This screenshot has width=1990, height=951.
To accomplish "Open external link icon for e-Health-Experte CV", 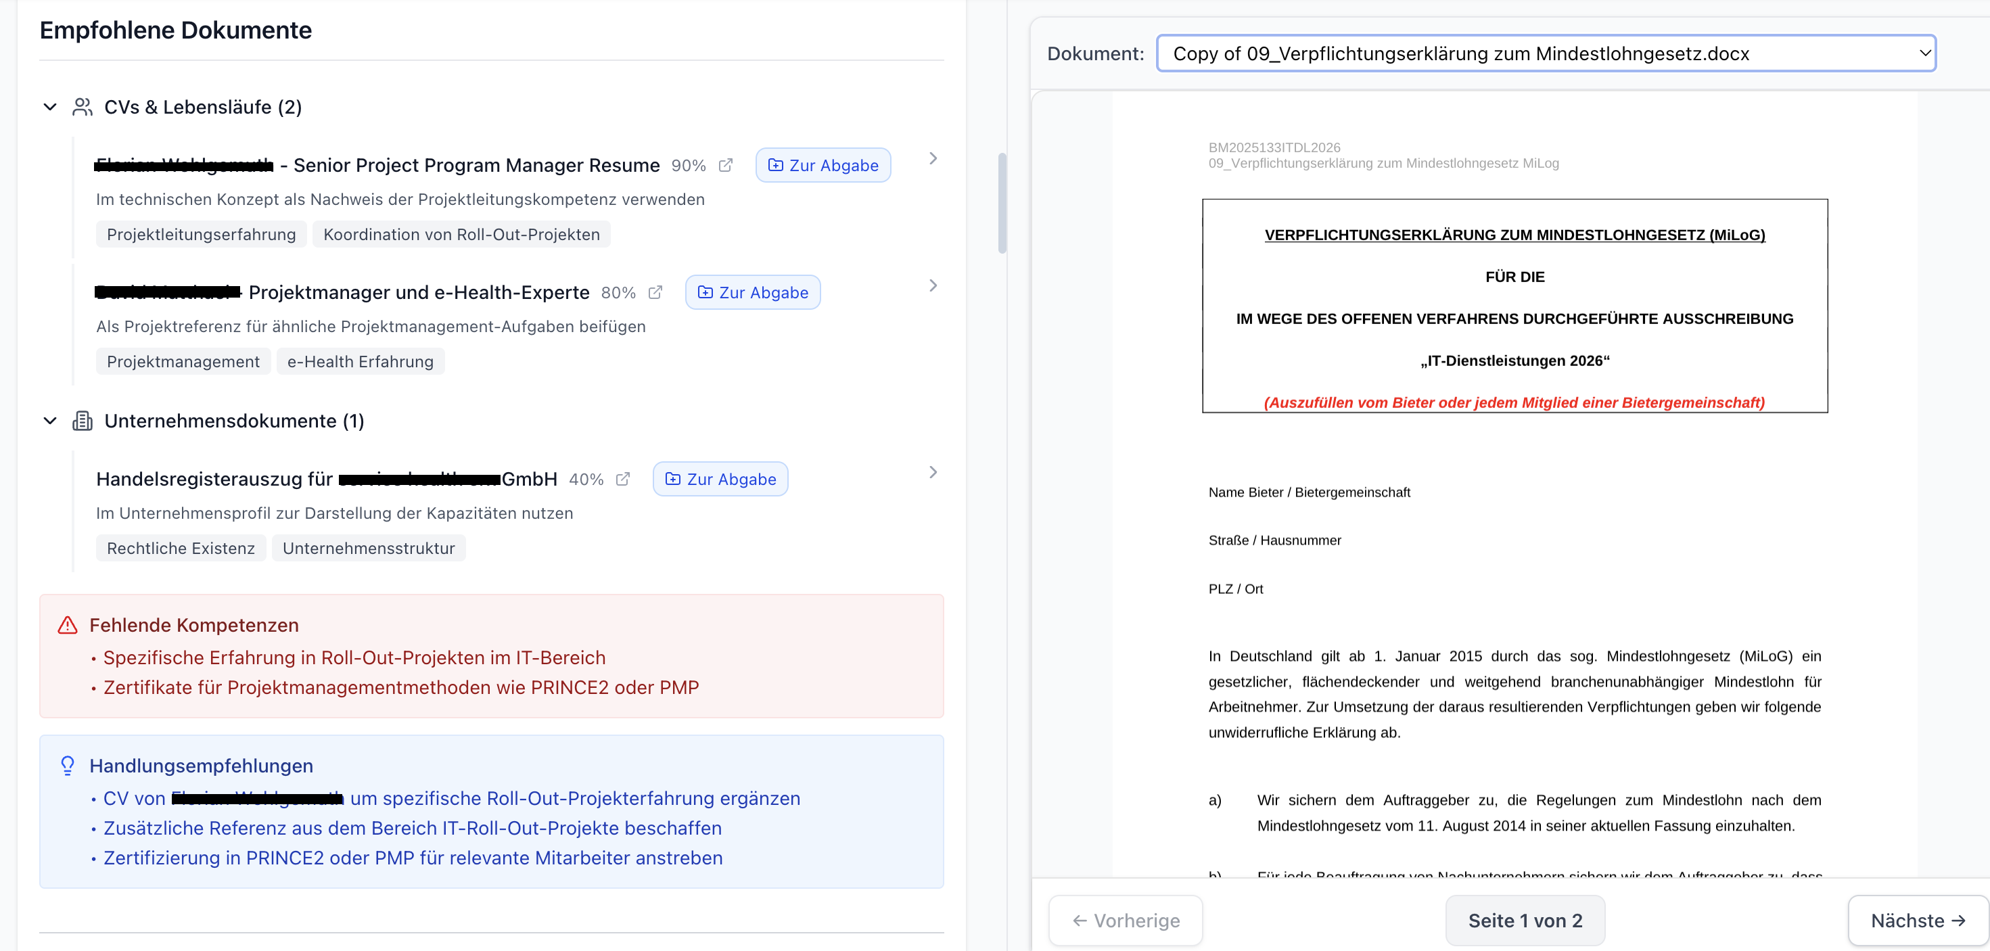I will [x=655, y=292].
